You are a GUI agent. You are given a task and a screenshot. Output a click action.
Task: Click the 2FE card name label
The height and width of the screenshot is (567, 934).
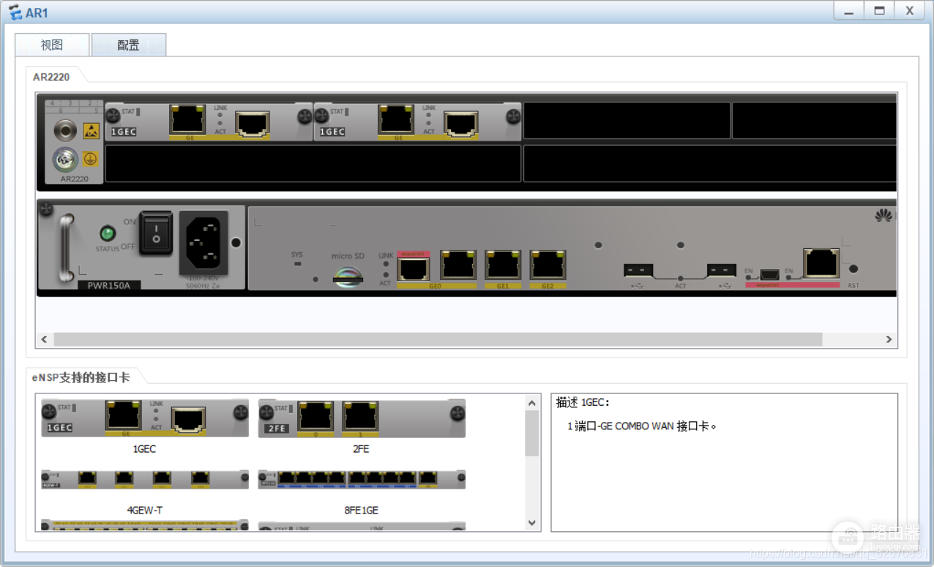tap(361, 449)
